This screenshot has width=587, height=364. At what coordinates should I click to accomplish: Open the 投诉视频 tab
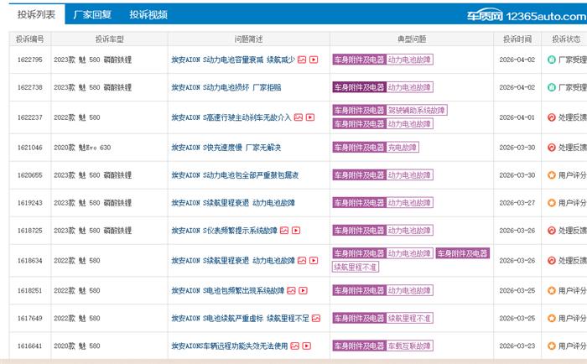[x=148, y=15]
